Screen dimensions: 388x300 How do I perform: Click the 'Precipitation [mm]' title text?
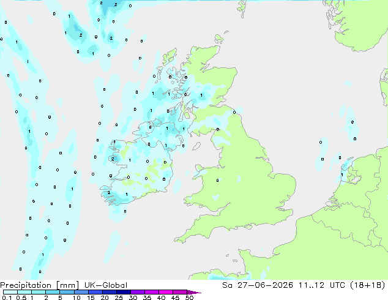[40, 285]
